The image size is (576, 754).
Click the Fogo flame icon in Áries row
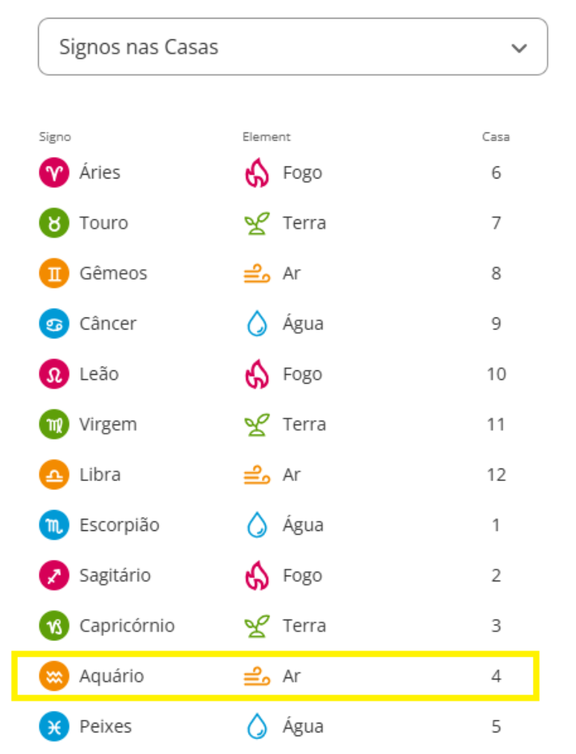[257, 173]
